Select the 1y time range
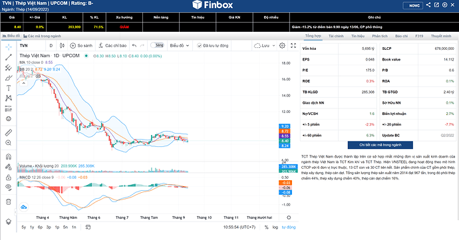Image resolution: width=459 pixels, height=240 pixels. click(x=32, y=227)
